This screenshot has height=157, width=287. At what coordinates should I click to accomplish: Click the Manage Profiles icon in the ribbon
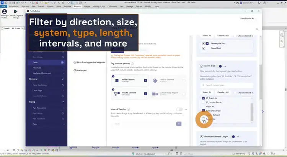(4, 12)
